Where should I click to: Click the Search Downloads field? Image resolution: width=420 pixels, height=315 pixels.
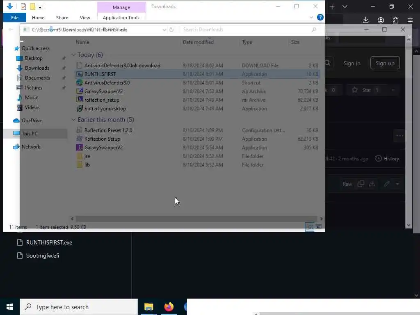(247, 30)
